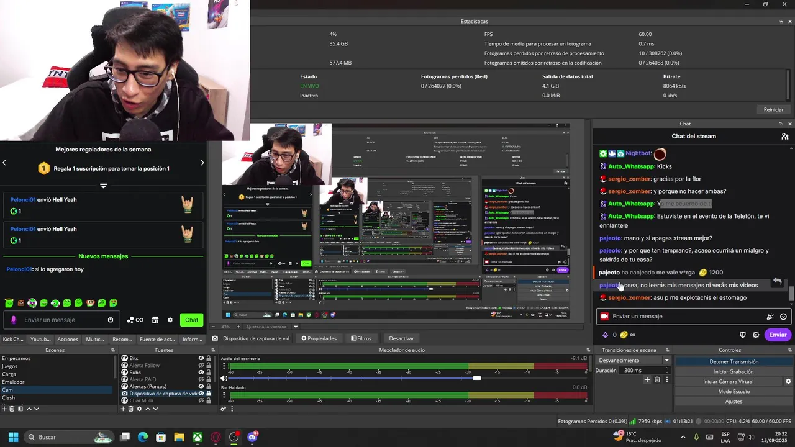Switch to the Acciones dock tab
Viewport: 795px width, 447px height.
(68, 339)
